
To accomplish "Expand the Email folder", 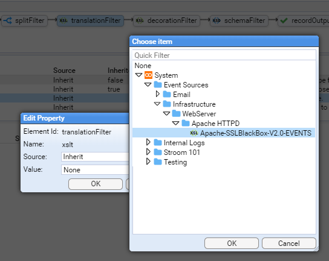I will [158, 94].
